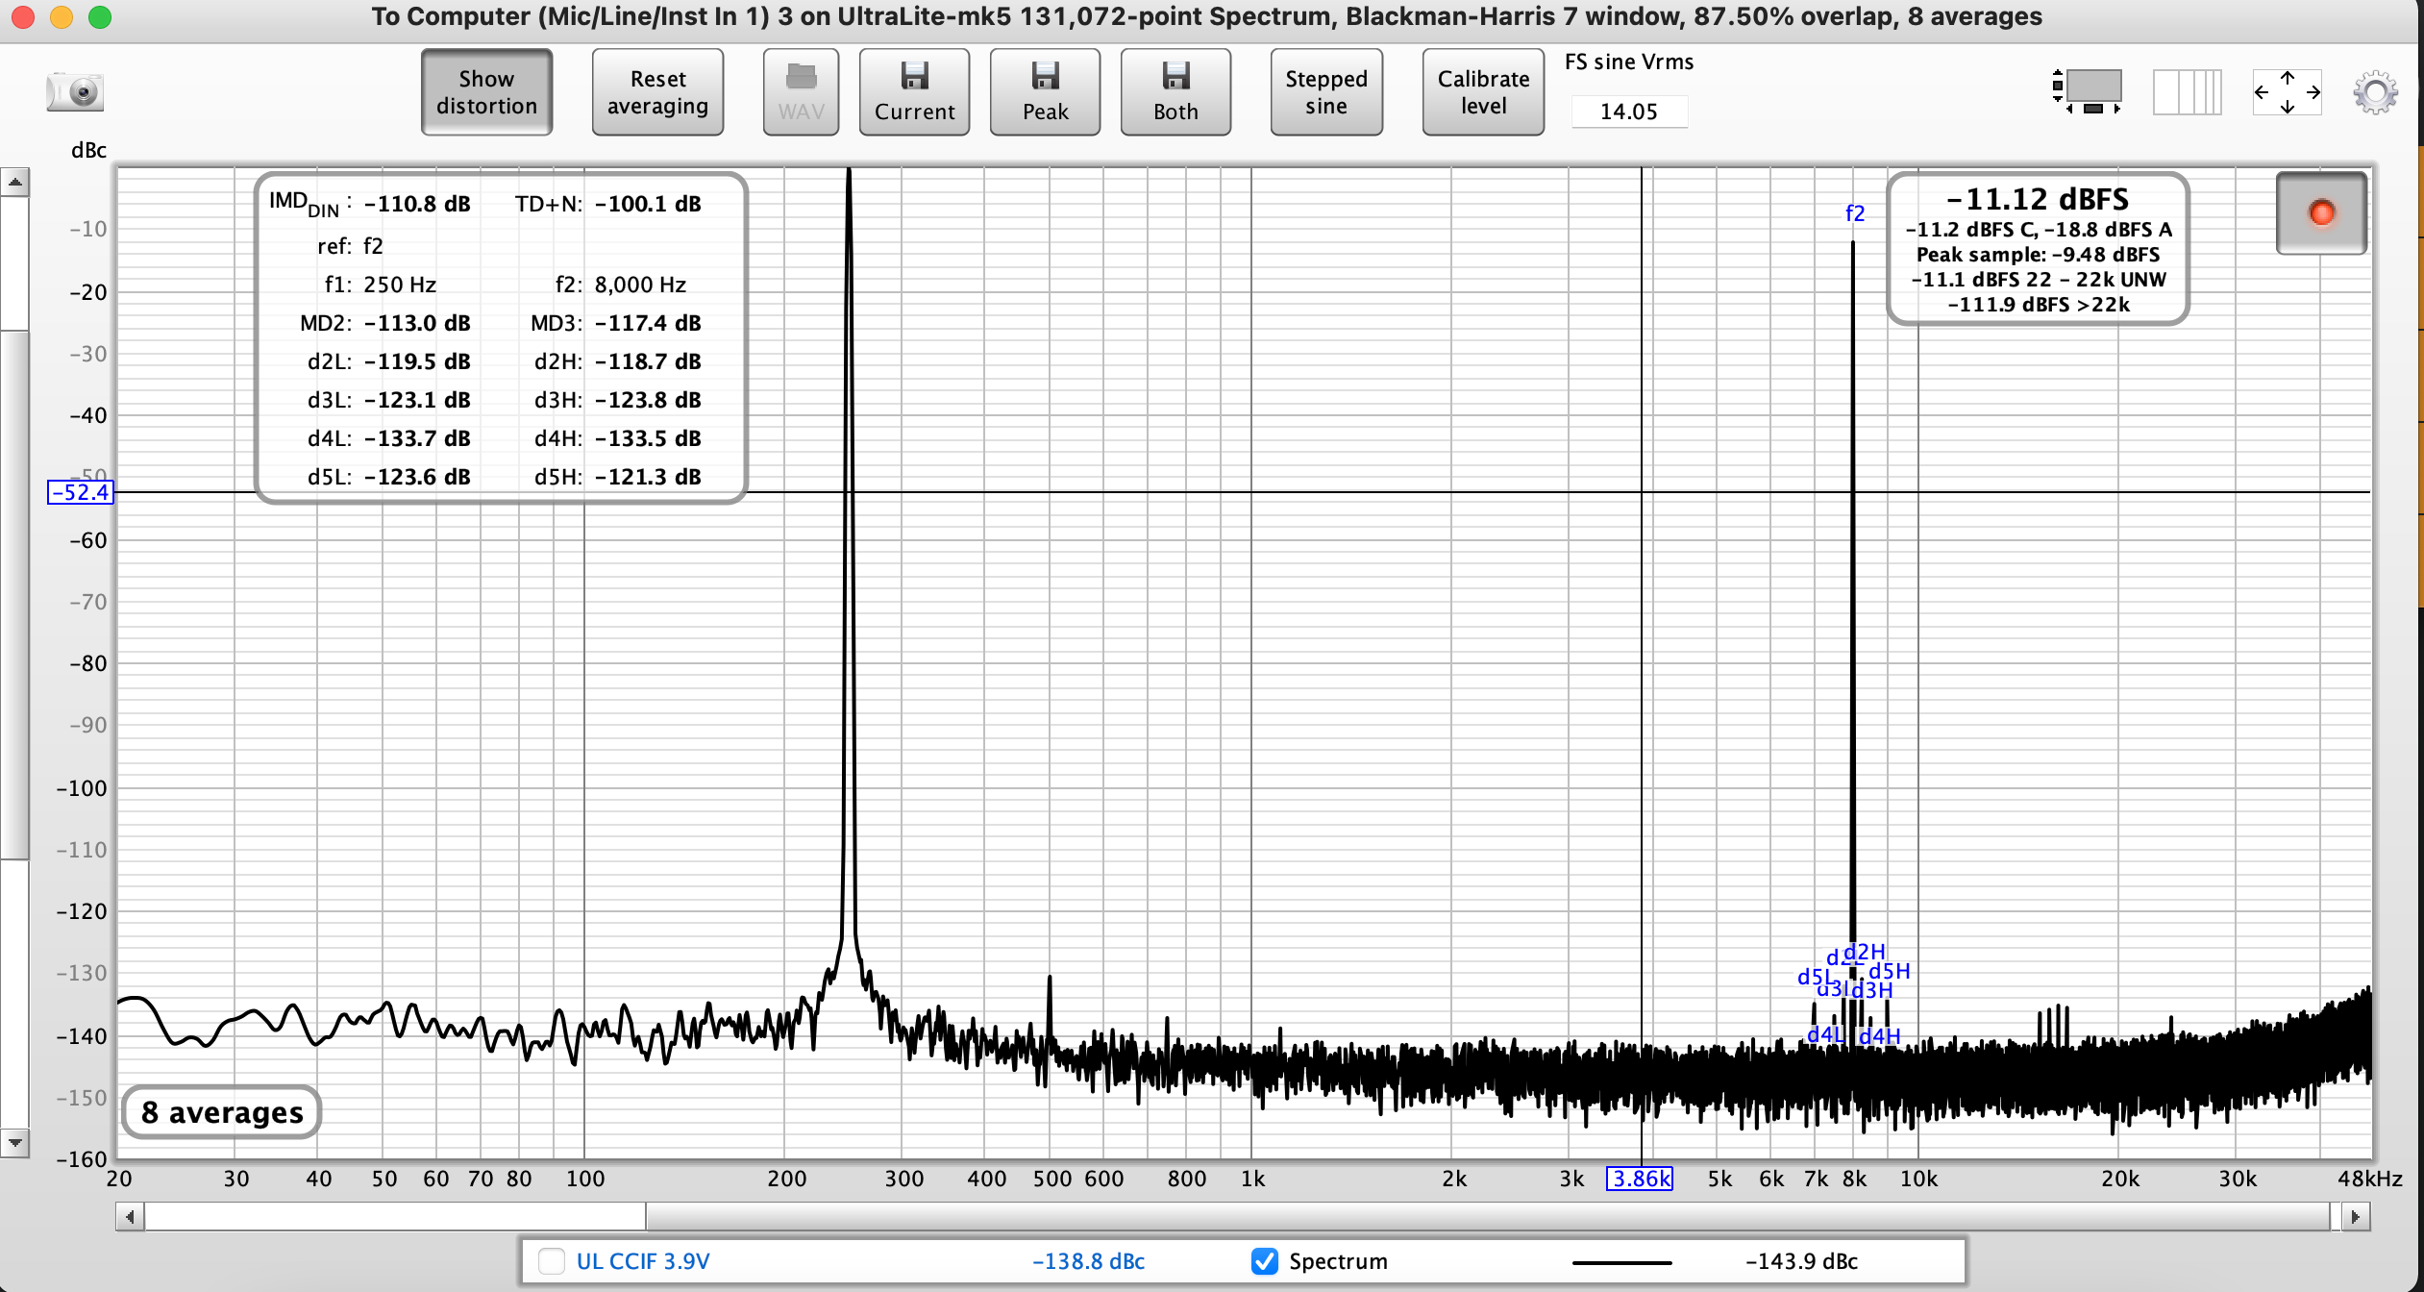The height and width of the screenshot is (1292, 2424).
Task: Click the f1: 250 Hz value
Action: pos(400,285)
